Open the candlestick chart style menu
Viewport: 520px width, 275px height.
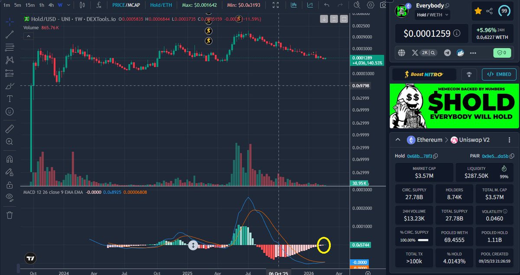point(82,5)
